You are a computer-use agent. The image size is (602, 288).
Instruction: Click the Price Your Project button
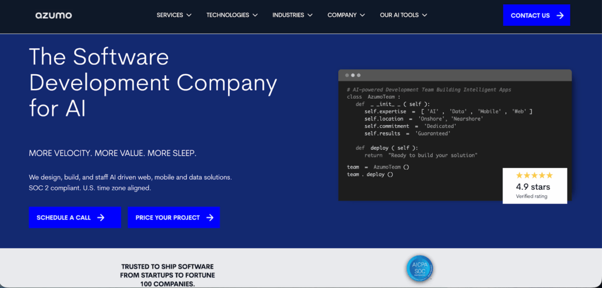click(173, 217)
